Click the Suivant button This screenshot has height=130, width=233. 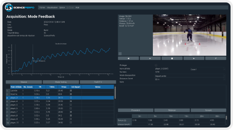click(x=208, y=110)
